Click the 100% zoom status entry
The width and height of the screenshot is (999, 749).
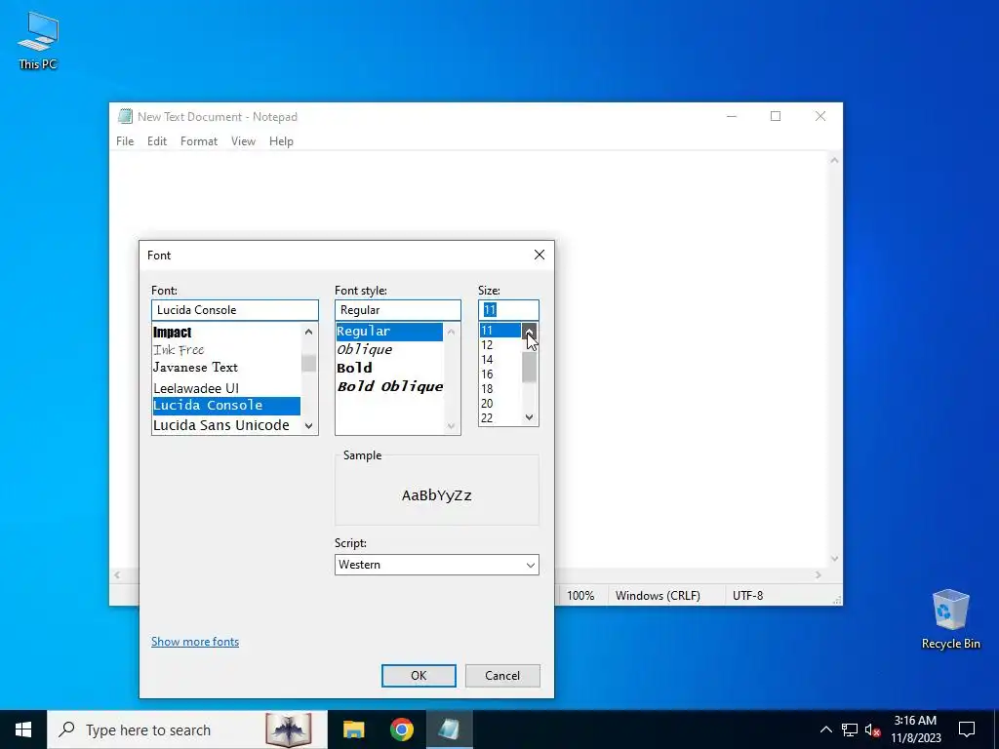click(580, 596)
